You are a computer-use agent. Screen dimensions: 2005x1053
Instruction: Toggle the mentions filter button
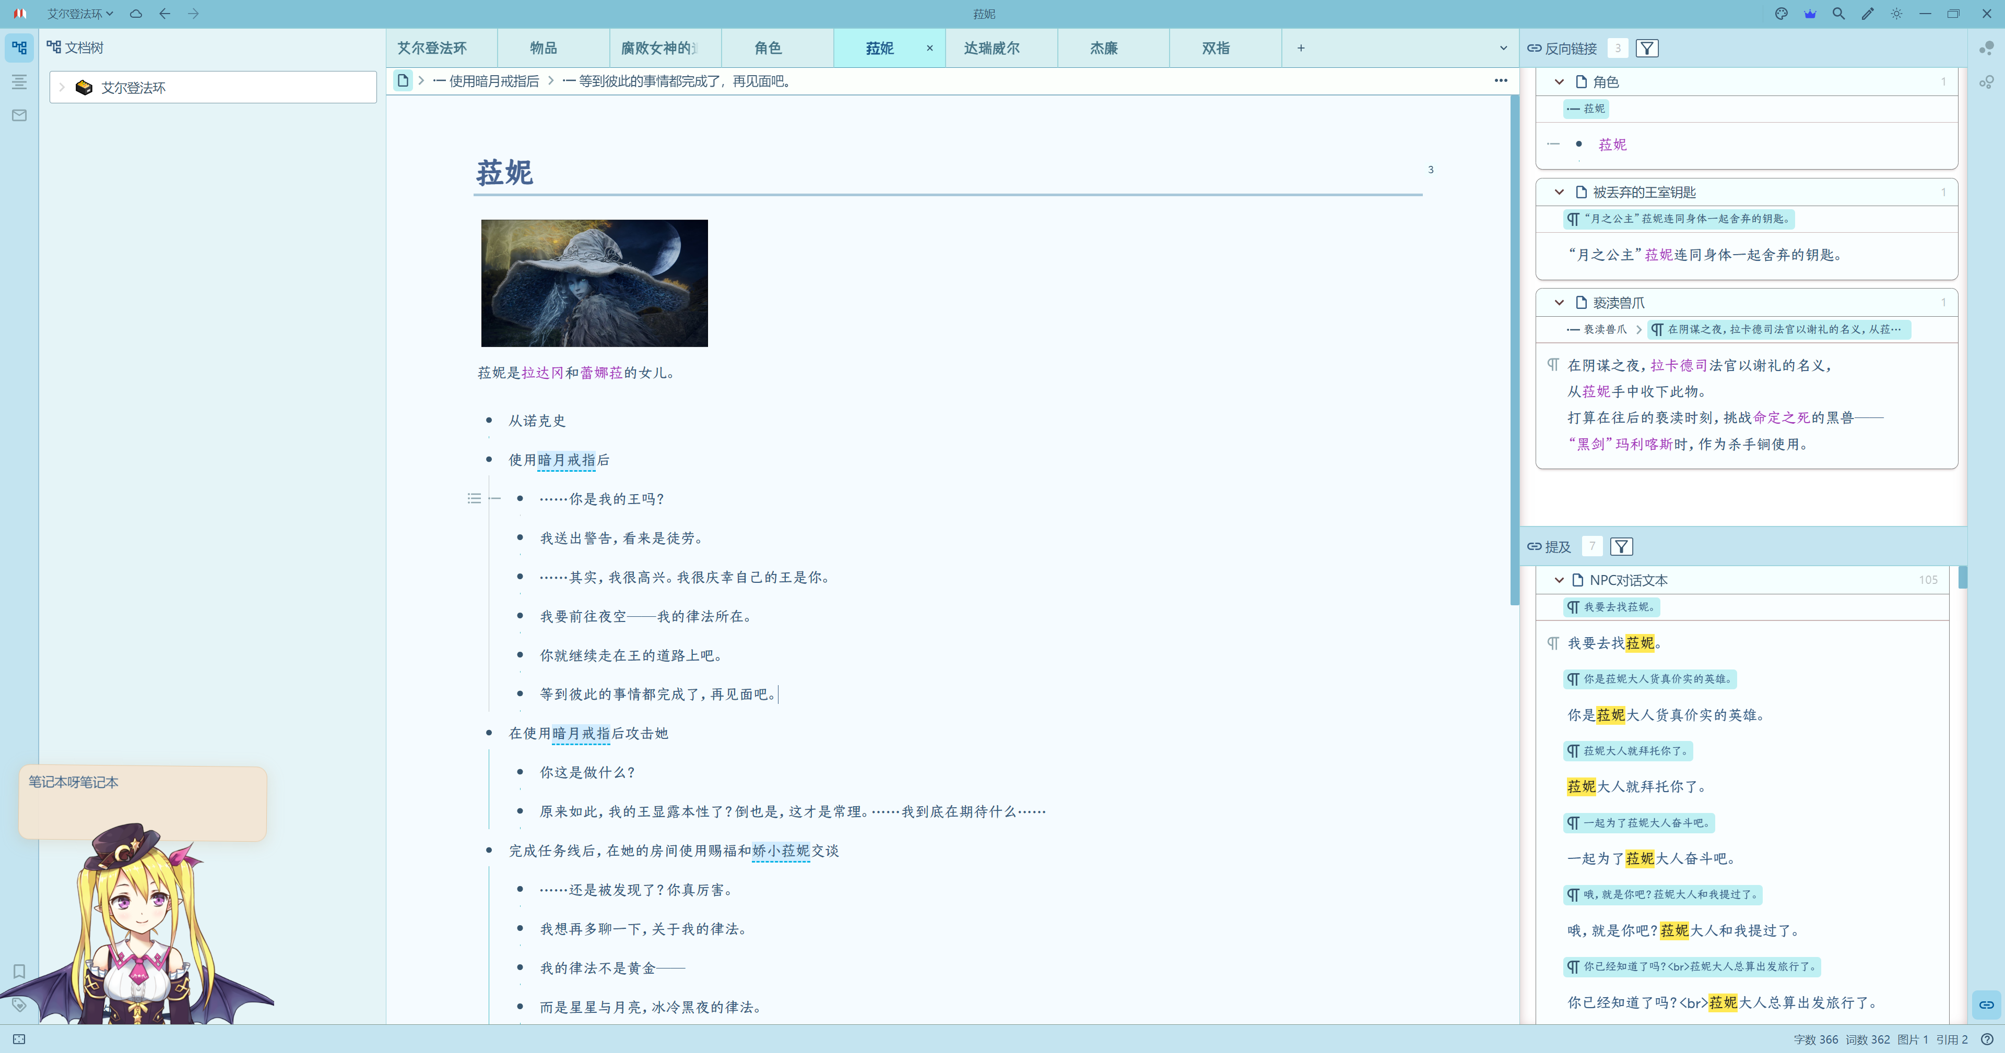(1621, 547)
